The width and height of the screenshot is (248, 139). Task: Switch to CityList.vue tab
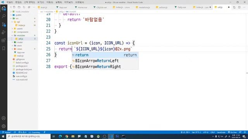[102, 7]
